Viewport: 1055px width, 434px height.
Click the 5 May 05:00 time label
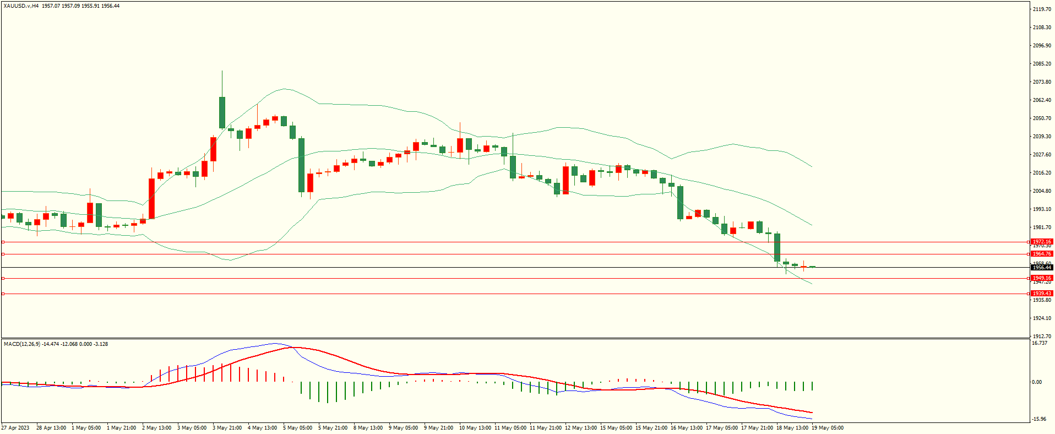click(298, 428)
